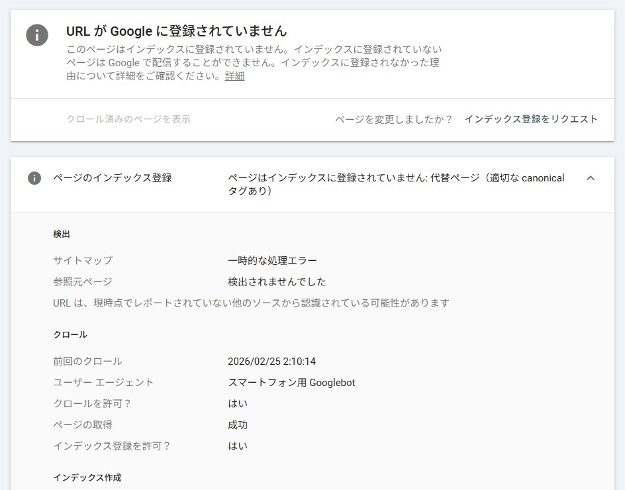Click the value 成功
The height and width of the screenshot is (490, 625).
click(x=238, y=424)
